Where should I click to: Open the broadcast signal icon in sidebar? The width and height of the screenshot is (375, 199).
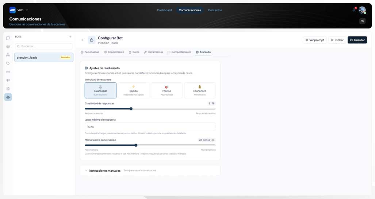pos(8,72)
